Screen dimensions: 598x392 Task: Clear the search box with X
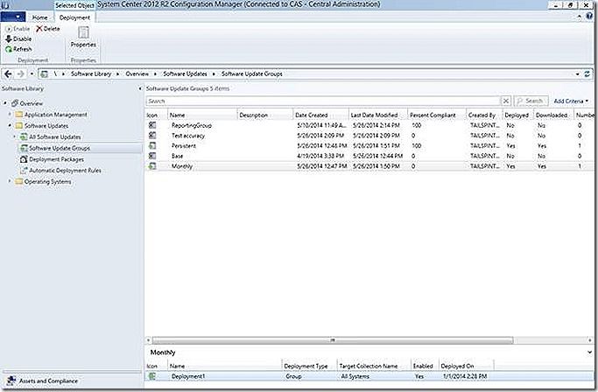click(506, 101)
